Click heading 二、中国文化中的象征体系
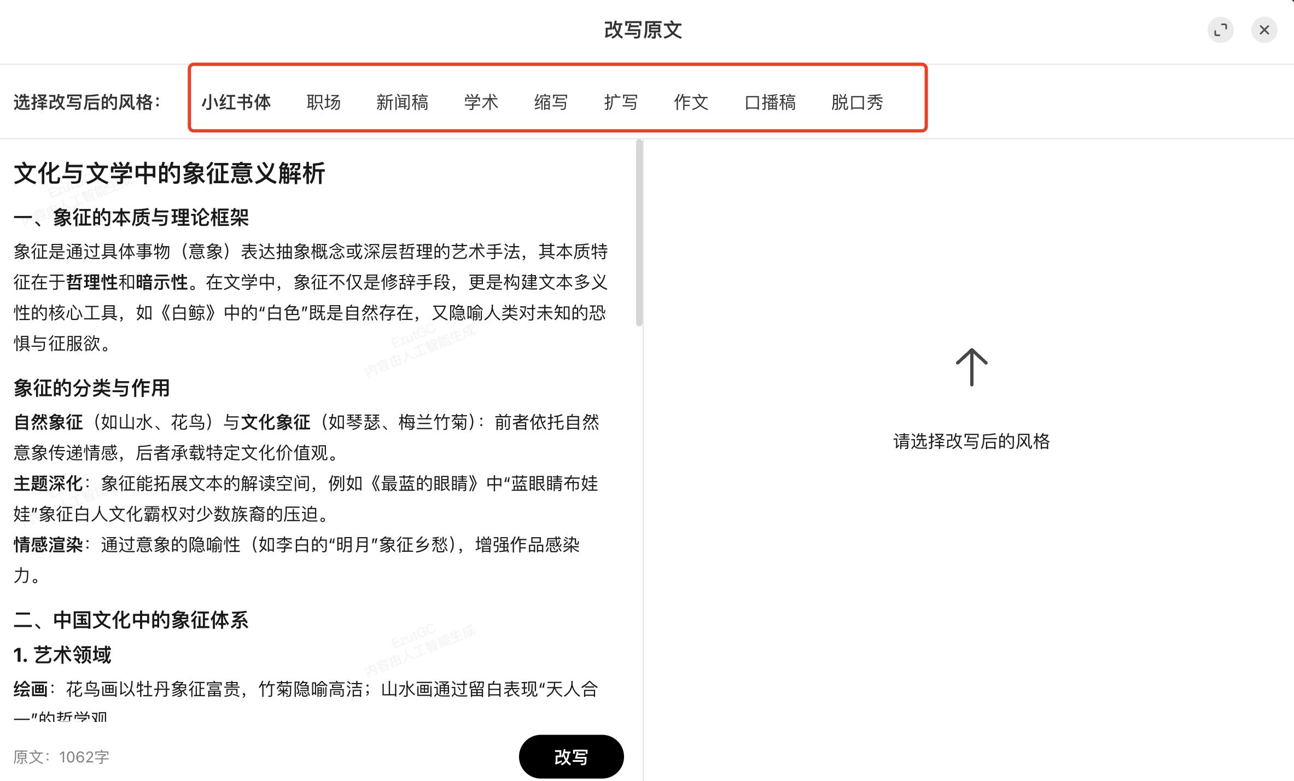 tap(131, 620)
